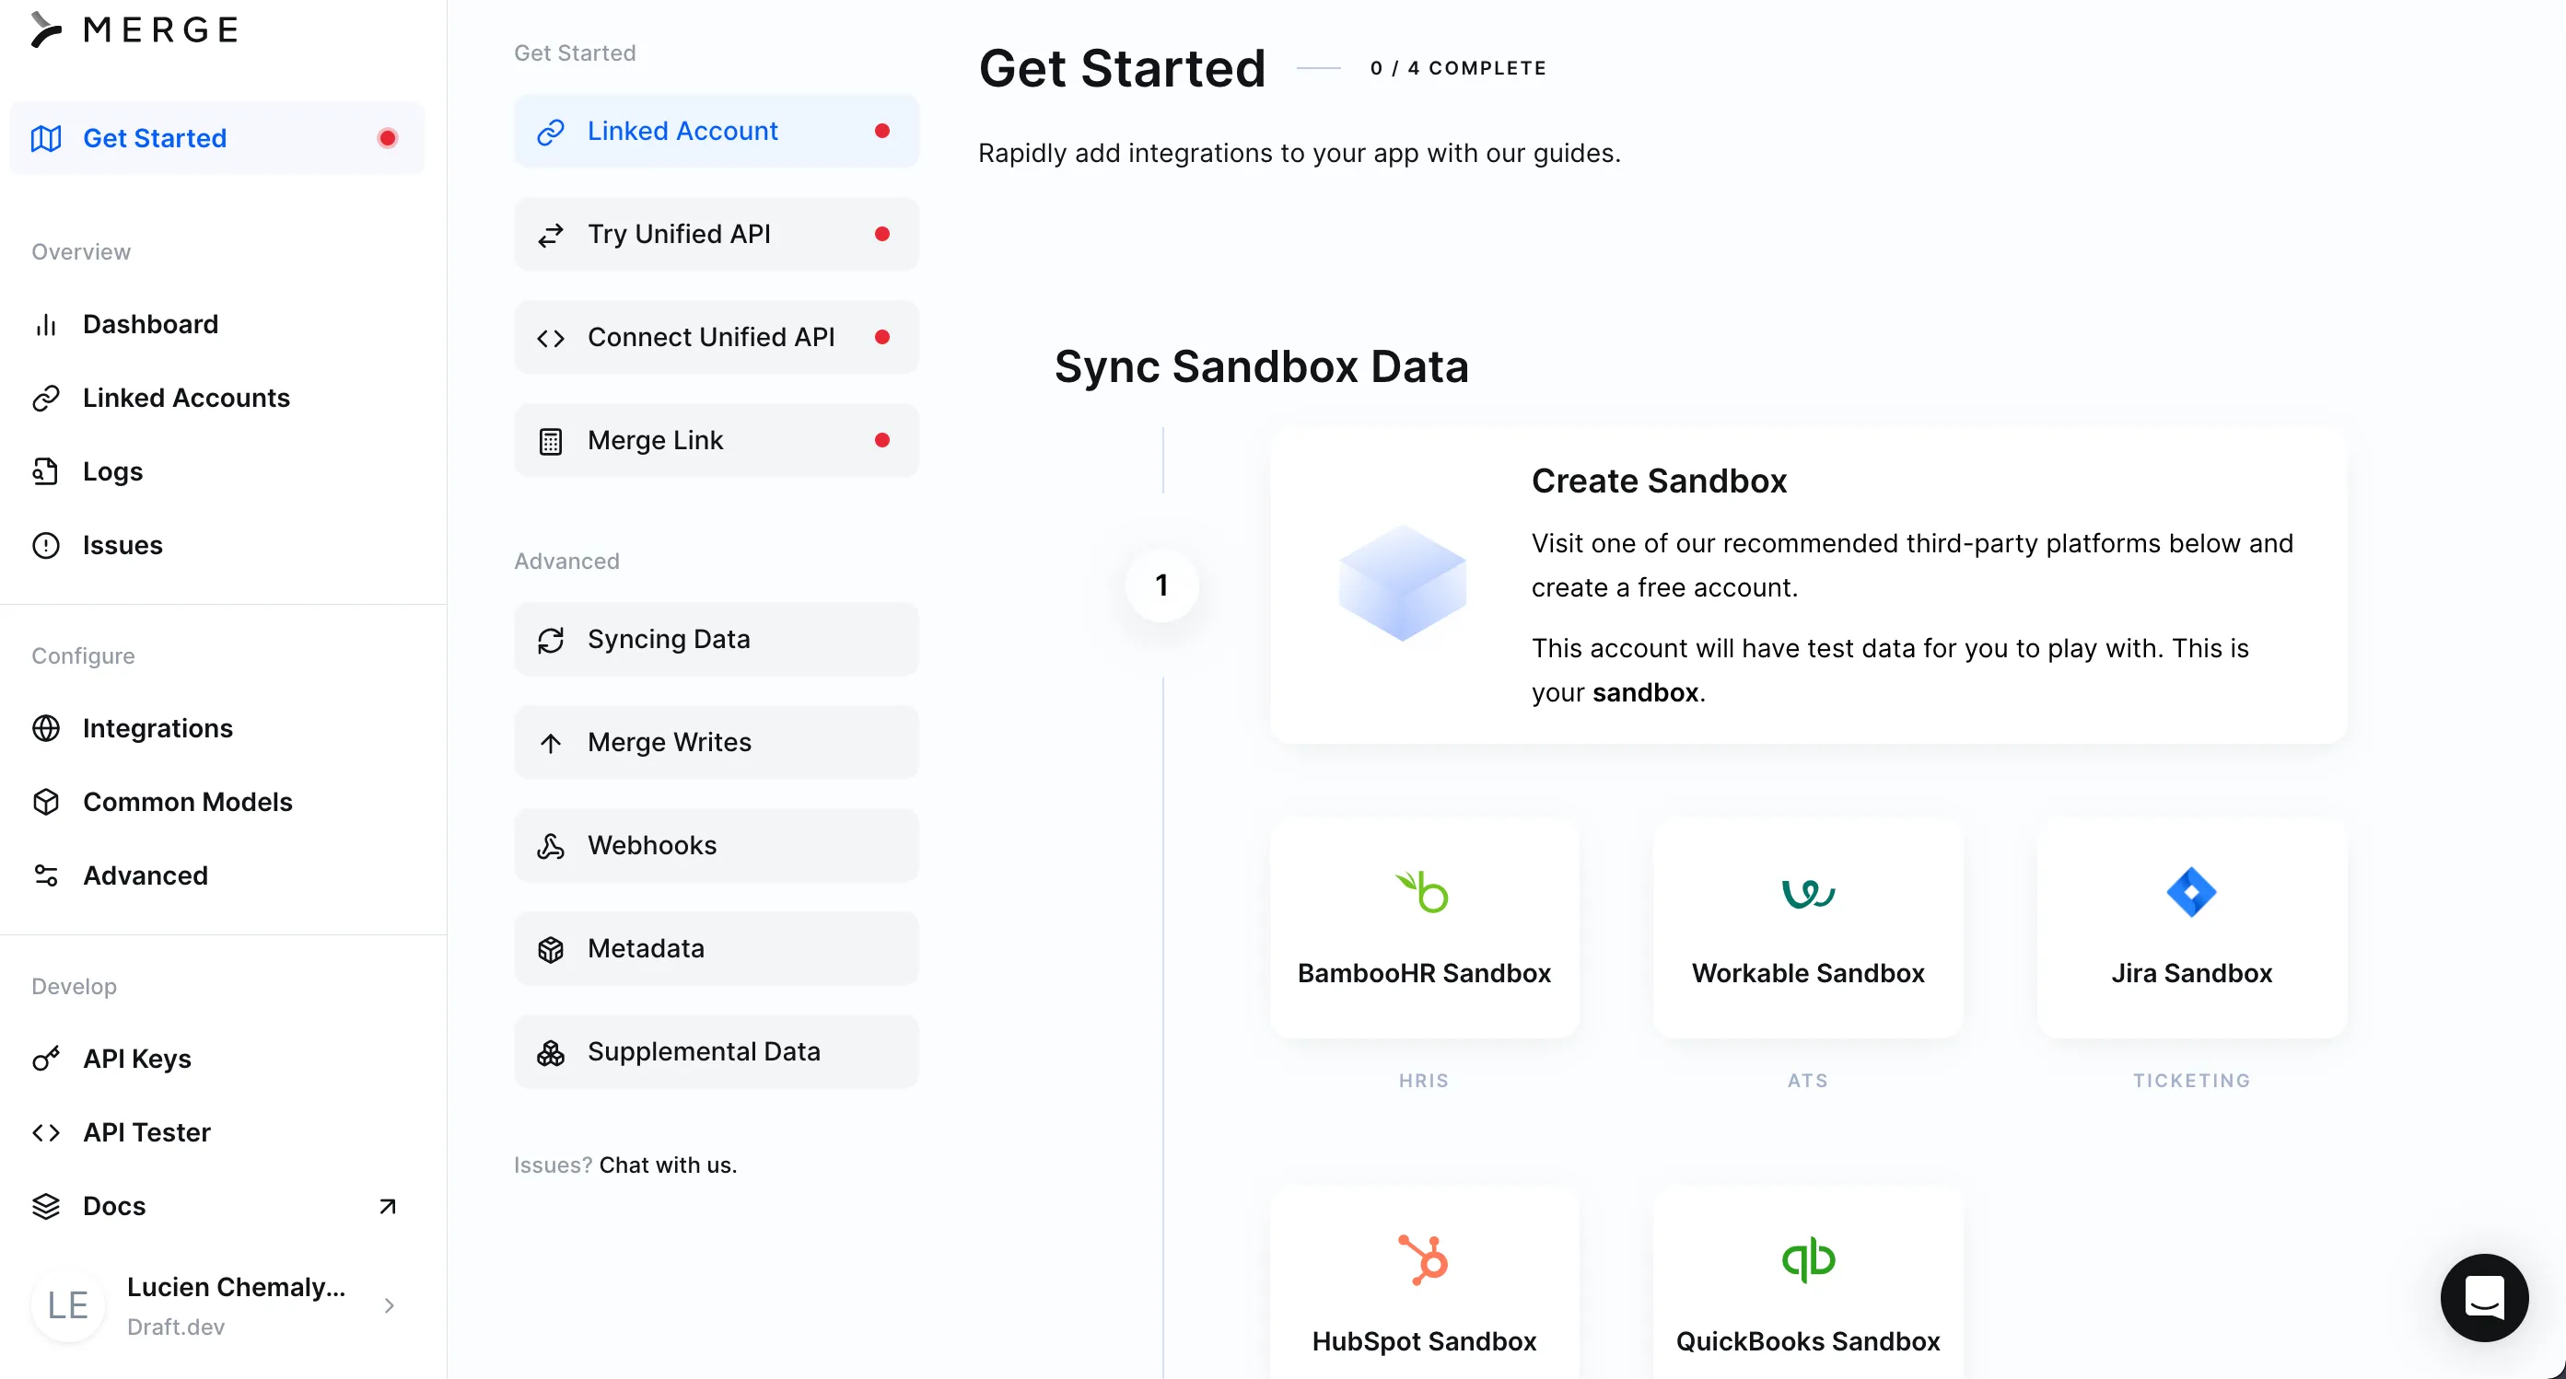Select the Linked Account guide
Image resolution: width=2566 pixels, height=1379 pixels.
coord(717,132)
